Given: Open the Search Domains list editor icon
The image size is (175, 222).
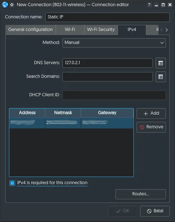Looking at the screenshot, I should pyautogui.click(x=161, y=77).
